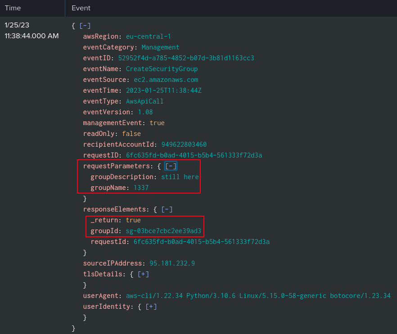Click the event timestamp 1/25/23 11:38:44.000 AM
This screenshot has width=397, height=334.
tap(32, 31)
